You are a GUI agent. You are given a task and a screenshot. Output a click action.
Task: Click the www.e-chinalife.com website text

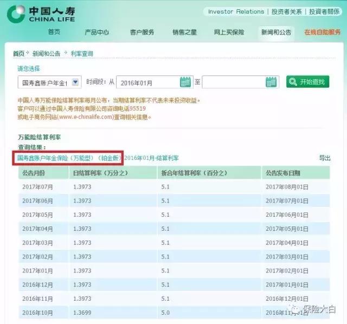pos(86,117)
